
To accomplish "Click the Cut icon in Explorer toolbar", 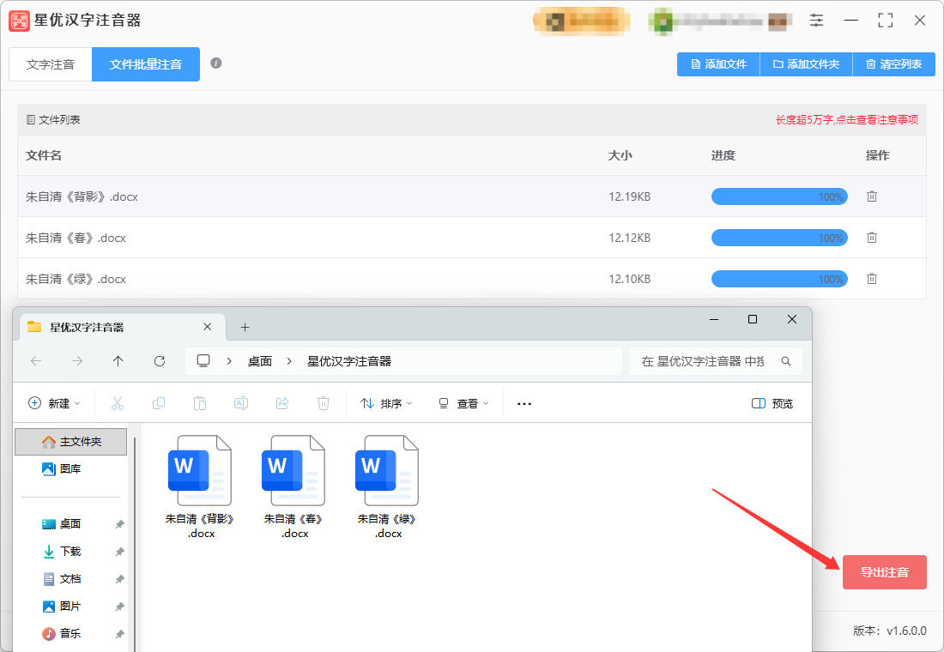I will (x=118, y=403).
